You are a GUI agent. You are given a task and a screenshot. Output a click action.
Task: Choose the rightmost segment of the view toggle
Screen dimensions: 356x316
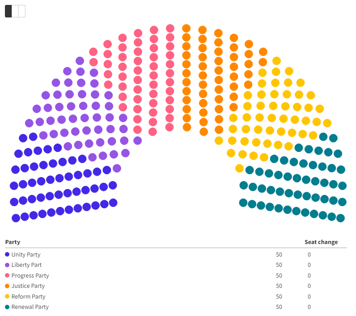[22, 11]
